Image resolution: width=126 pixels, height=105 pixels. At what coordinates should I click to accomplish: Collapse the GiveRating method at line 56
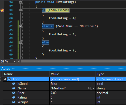(x=21, y=2)
